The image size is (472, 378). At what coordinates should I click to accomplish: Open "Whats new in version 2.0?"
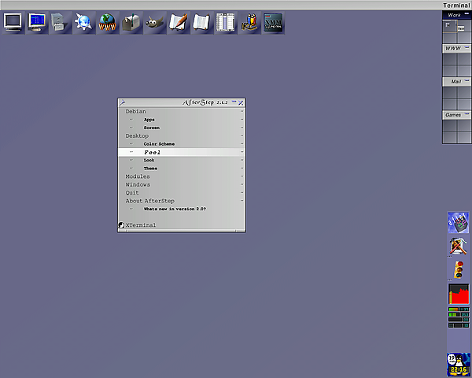[174, 209]
